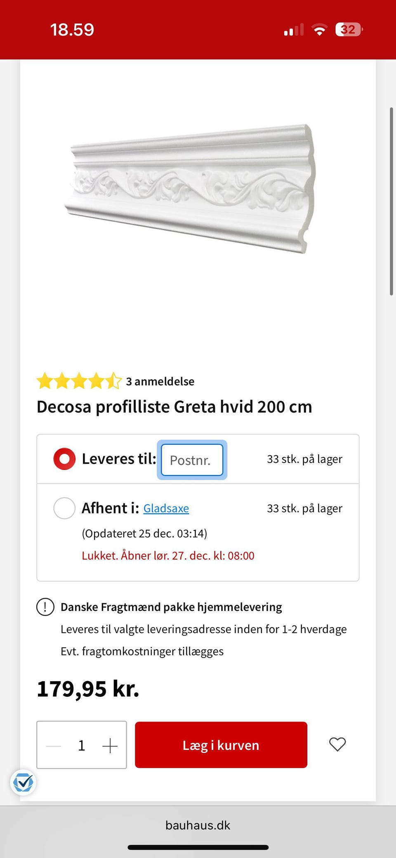Click the blue checkmark trust badge

point(23,782)
